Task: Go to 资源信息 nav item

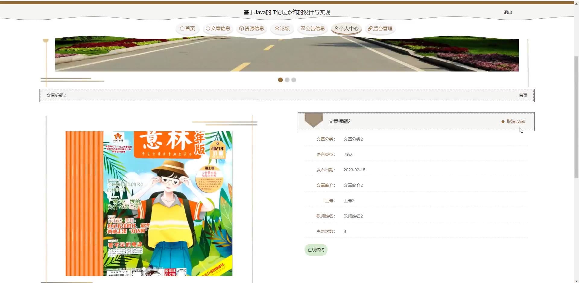Action: tap(252, 28)
